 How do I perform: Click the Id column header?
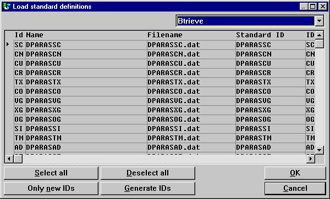(19, 35)
